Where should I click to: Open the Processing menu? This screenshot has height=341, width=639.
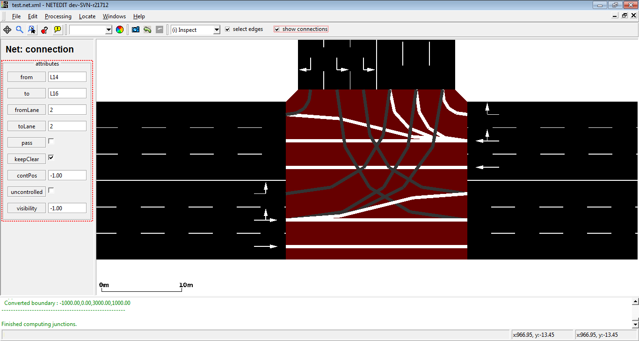pyautogui.click(x=58, y=16)
